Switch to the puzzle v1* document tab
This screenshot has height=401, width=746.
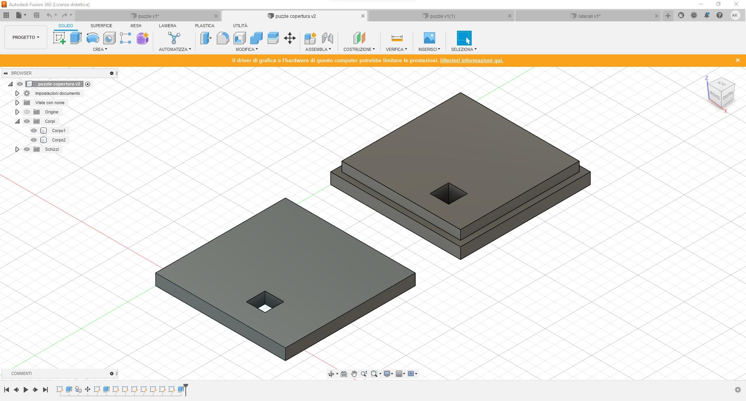pyautogui.click(x=148, y=16)
